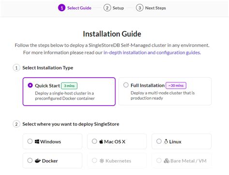
Task: Click the Linux penguin icon
Action: tap(166, 141)
